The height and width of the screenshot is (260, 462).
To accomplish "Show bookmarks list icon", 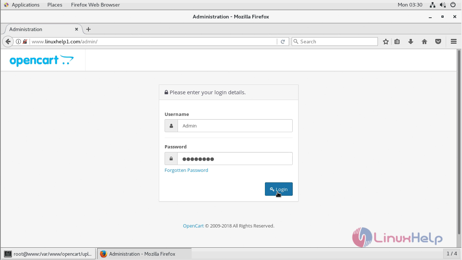I will click(397, 42).
